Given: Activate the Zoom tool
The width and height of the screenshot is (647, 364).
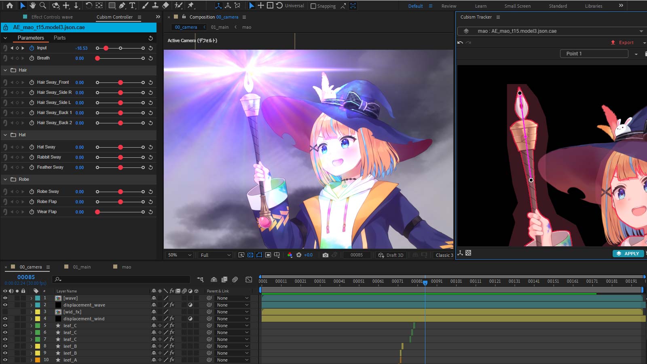Looking at the screenshot, I should (x=42, y=6).
